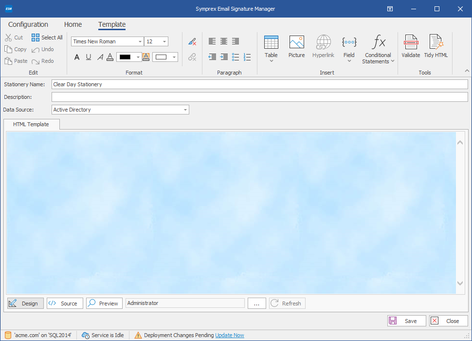Viewport: 472px width, 341px height.
Task: Click the remove hyperlink icon
Action: pos(192,57)
